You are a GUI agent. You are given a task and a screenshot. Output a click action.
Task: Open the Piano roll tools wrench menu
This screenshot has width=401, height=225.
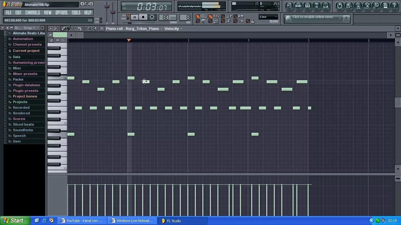pos(56,28)
